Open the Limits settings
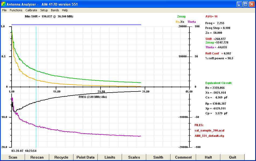Screen dimensions: 256x161 (110, 157)
